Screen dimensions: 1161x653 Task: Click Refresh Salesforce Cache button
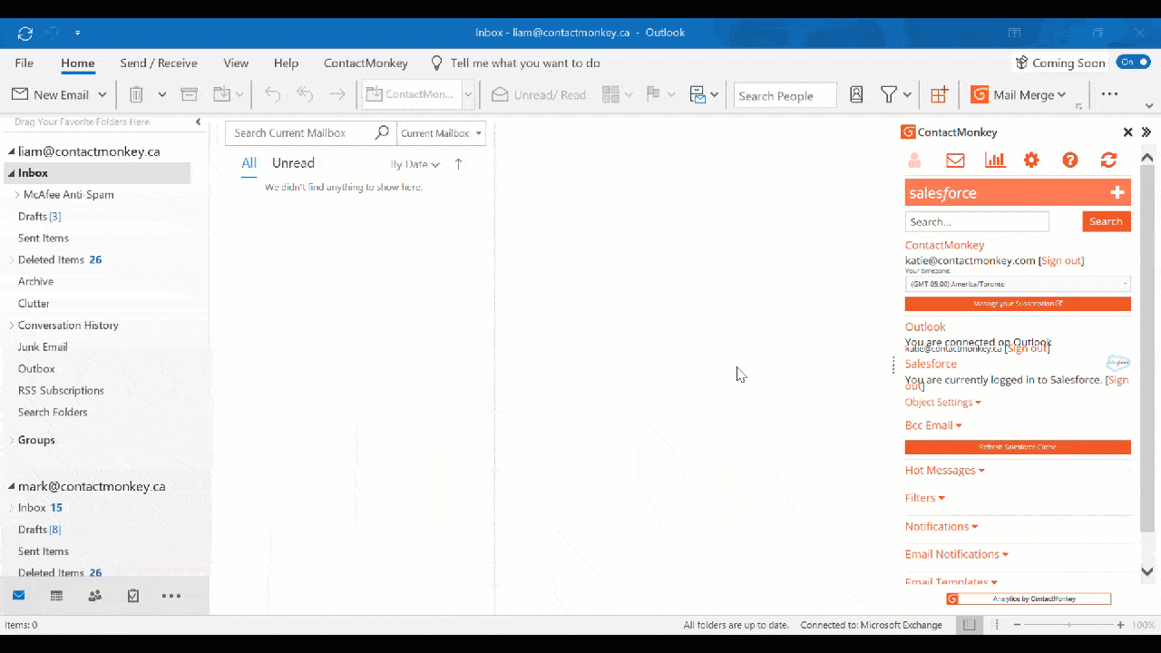[1018, 447]
